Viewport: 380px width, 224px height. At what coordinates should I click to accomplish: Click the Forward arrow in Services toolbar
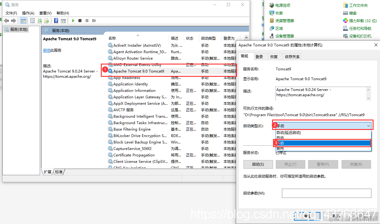pos(13,21)
